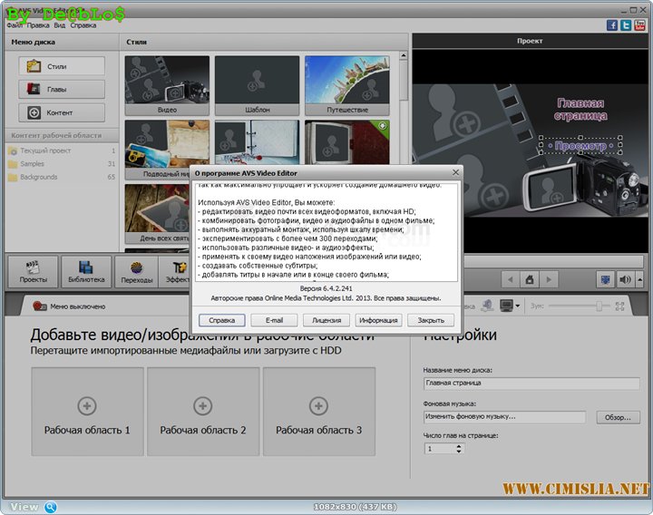Expand the volume dropdown arrow in preview
The height and width of the screenshot is (515, 653).
pos(638,279)
